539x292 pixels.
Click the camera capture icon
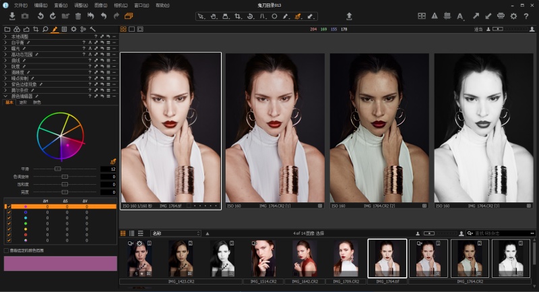click(x=25, y=16)
